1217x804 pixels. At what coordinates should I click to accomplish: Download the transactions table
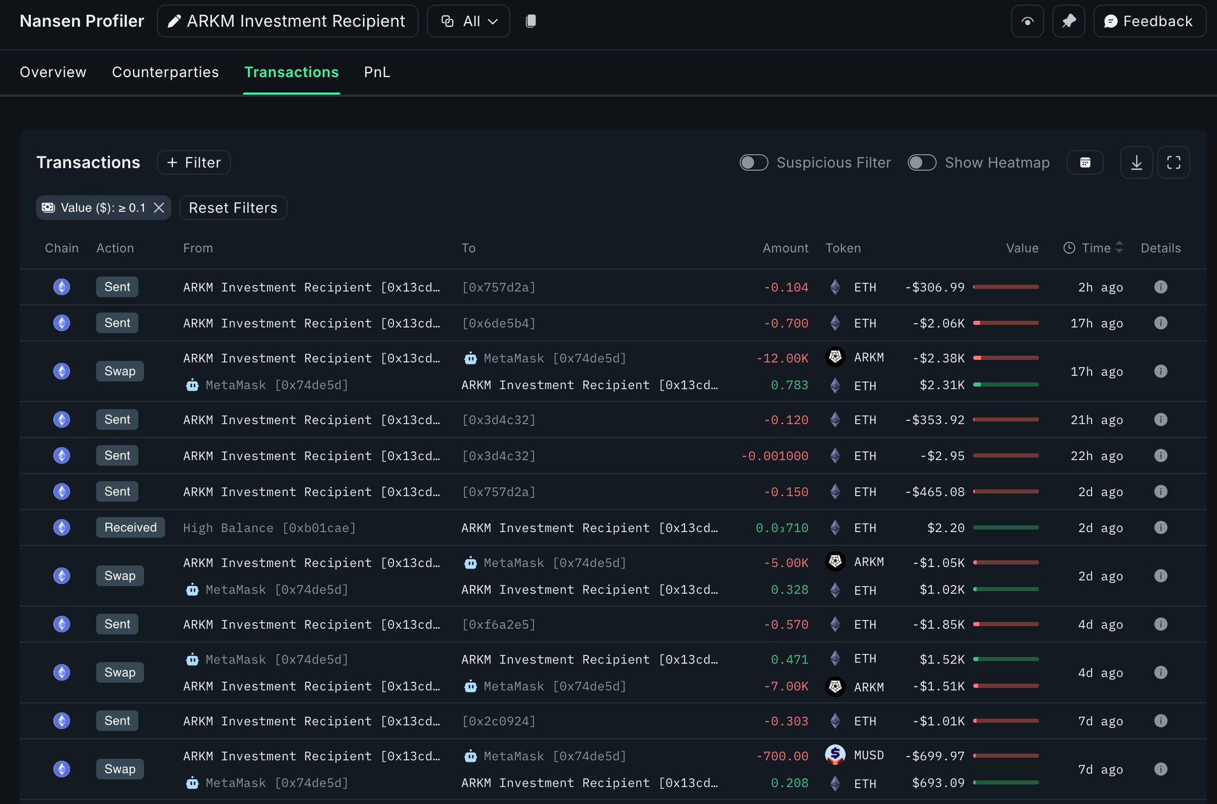tap(1136, 163)
